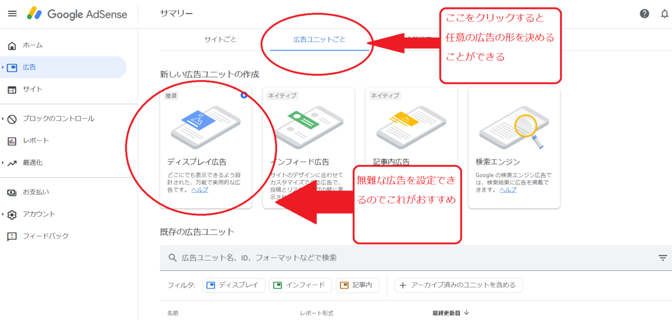Toggle the 記事内 filter chip
The image size is (672, 320).
[357, 285]
